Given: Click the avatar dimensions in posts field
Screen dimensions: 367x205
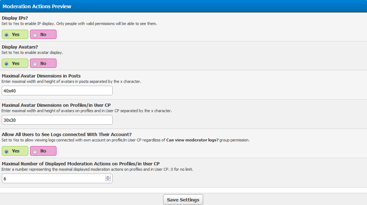Looking at the screenshot, I should pyautogui.click(x=57, y=91).
